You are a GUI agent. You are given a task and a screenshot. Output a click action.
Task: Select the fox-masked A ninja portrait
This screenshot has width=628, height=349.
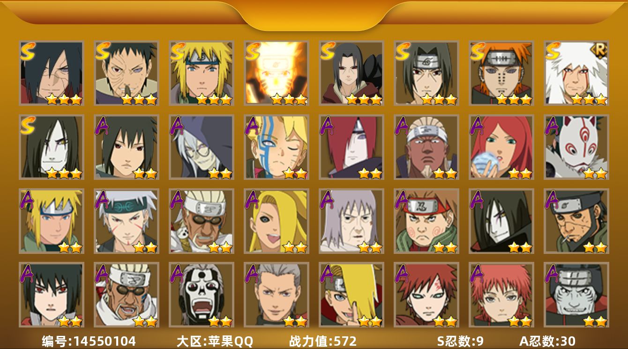tap(576, 147)
